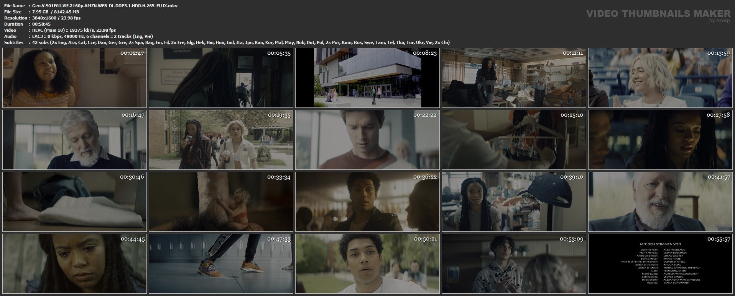Click the 00:50:21 thumbnail

point(367,263)
